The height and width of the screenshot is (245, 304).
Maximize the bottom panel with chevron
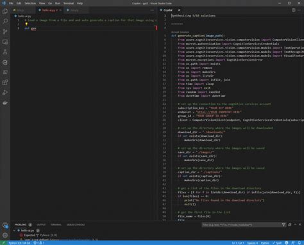(x=295, y=225)
